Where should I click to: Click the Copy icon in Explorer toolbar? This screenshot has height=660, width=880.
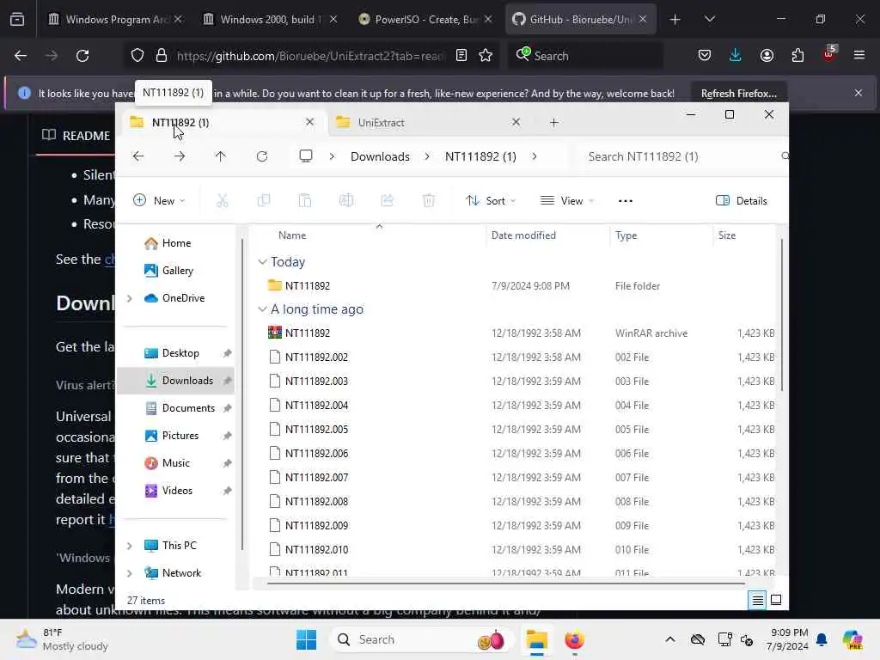[263, 201]
